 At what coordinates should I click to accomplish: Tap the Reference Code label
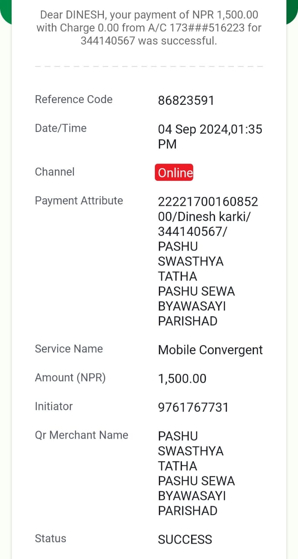coord(74,100)
